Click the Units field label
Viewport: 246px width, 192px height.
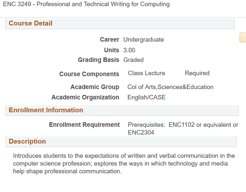111,50
